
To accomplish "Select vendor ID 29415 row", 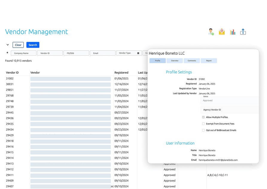I will pos(10,152).
